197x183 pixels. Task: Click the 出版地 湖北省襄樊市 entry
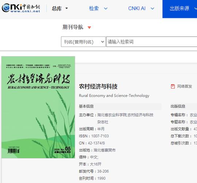pyautogui.click(x=97, y=150)
